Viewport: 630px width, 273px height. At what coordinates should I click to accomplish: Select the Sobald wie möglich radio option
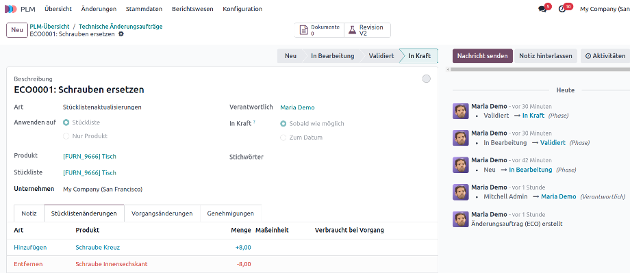283,124
